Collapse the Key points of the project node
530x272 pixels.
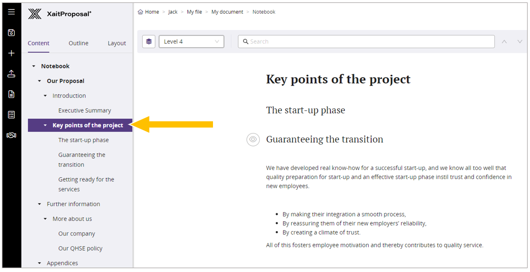pyautogui.click(x=45, y=126)
